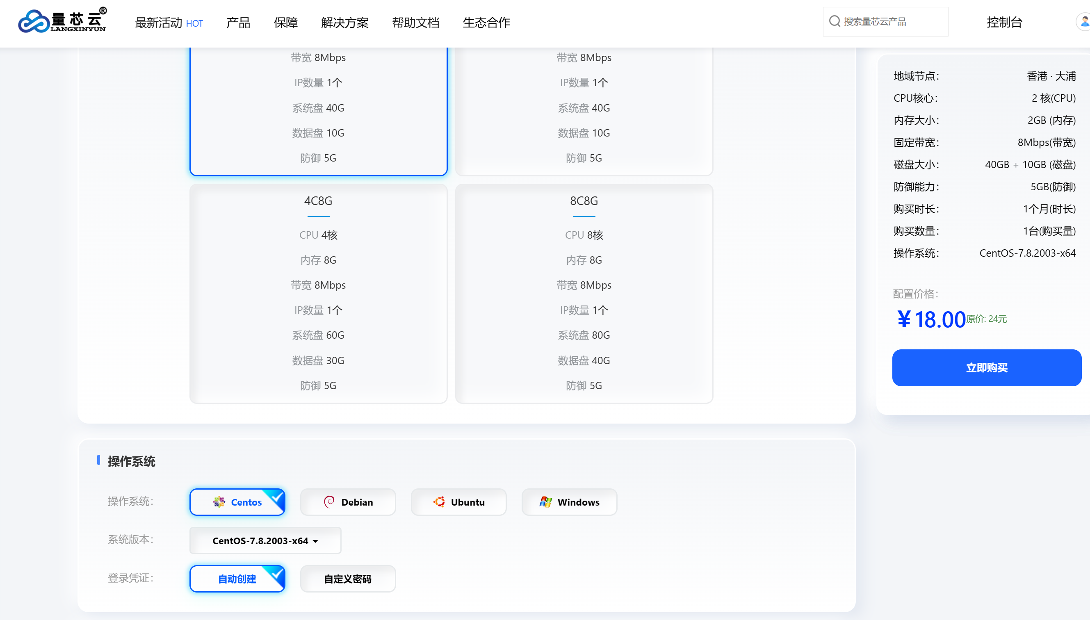Open the 生态合作 menu item

pos(486,23)
